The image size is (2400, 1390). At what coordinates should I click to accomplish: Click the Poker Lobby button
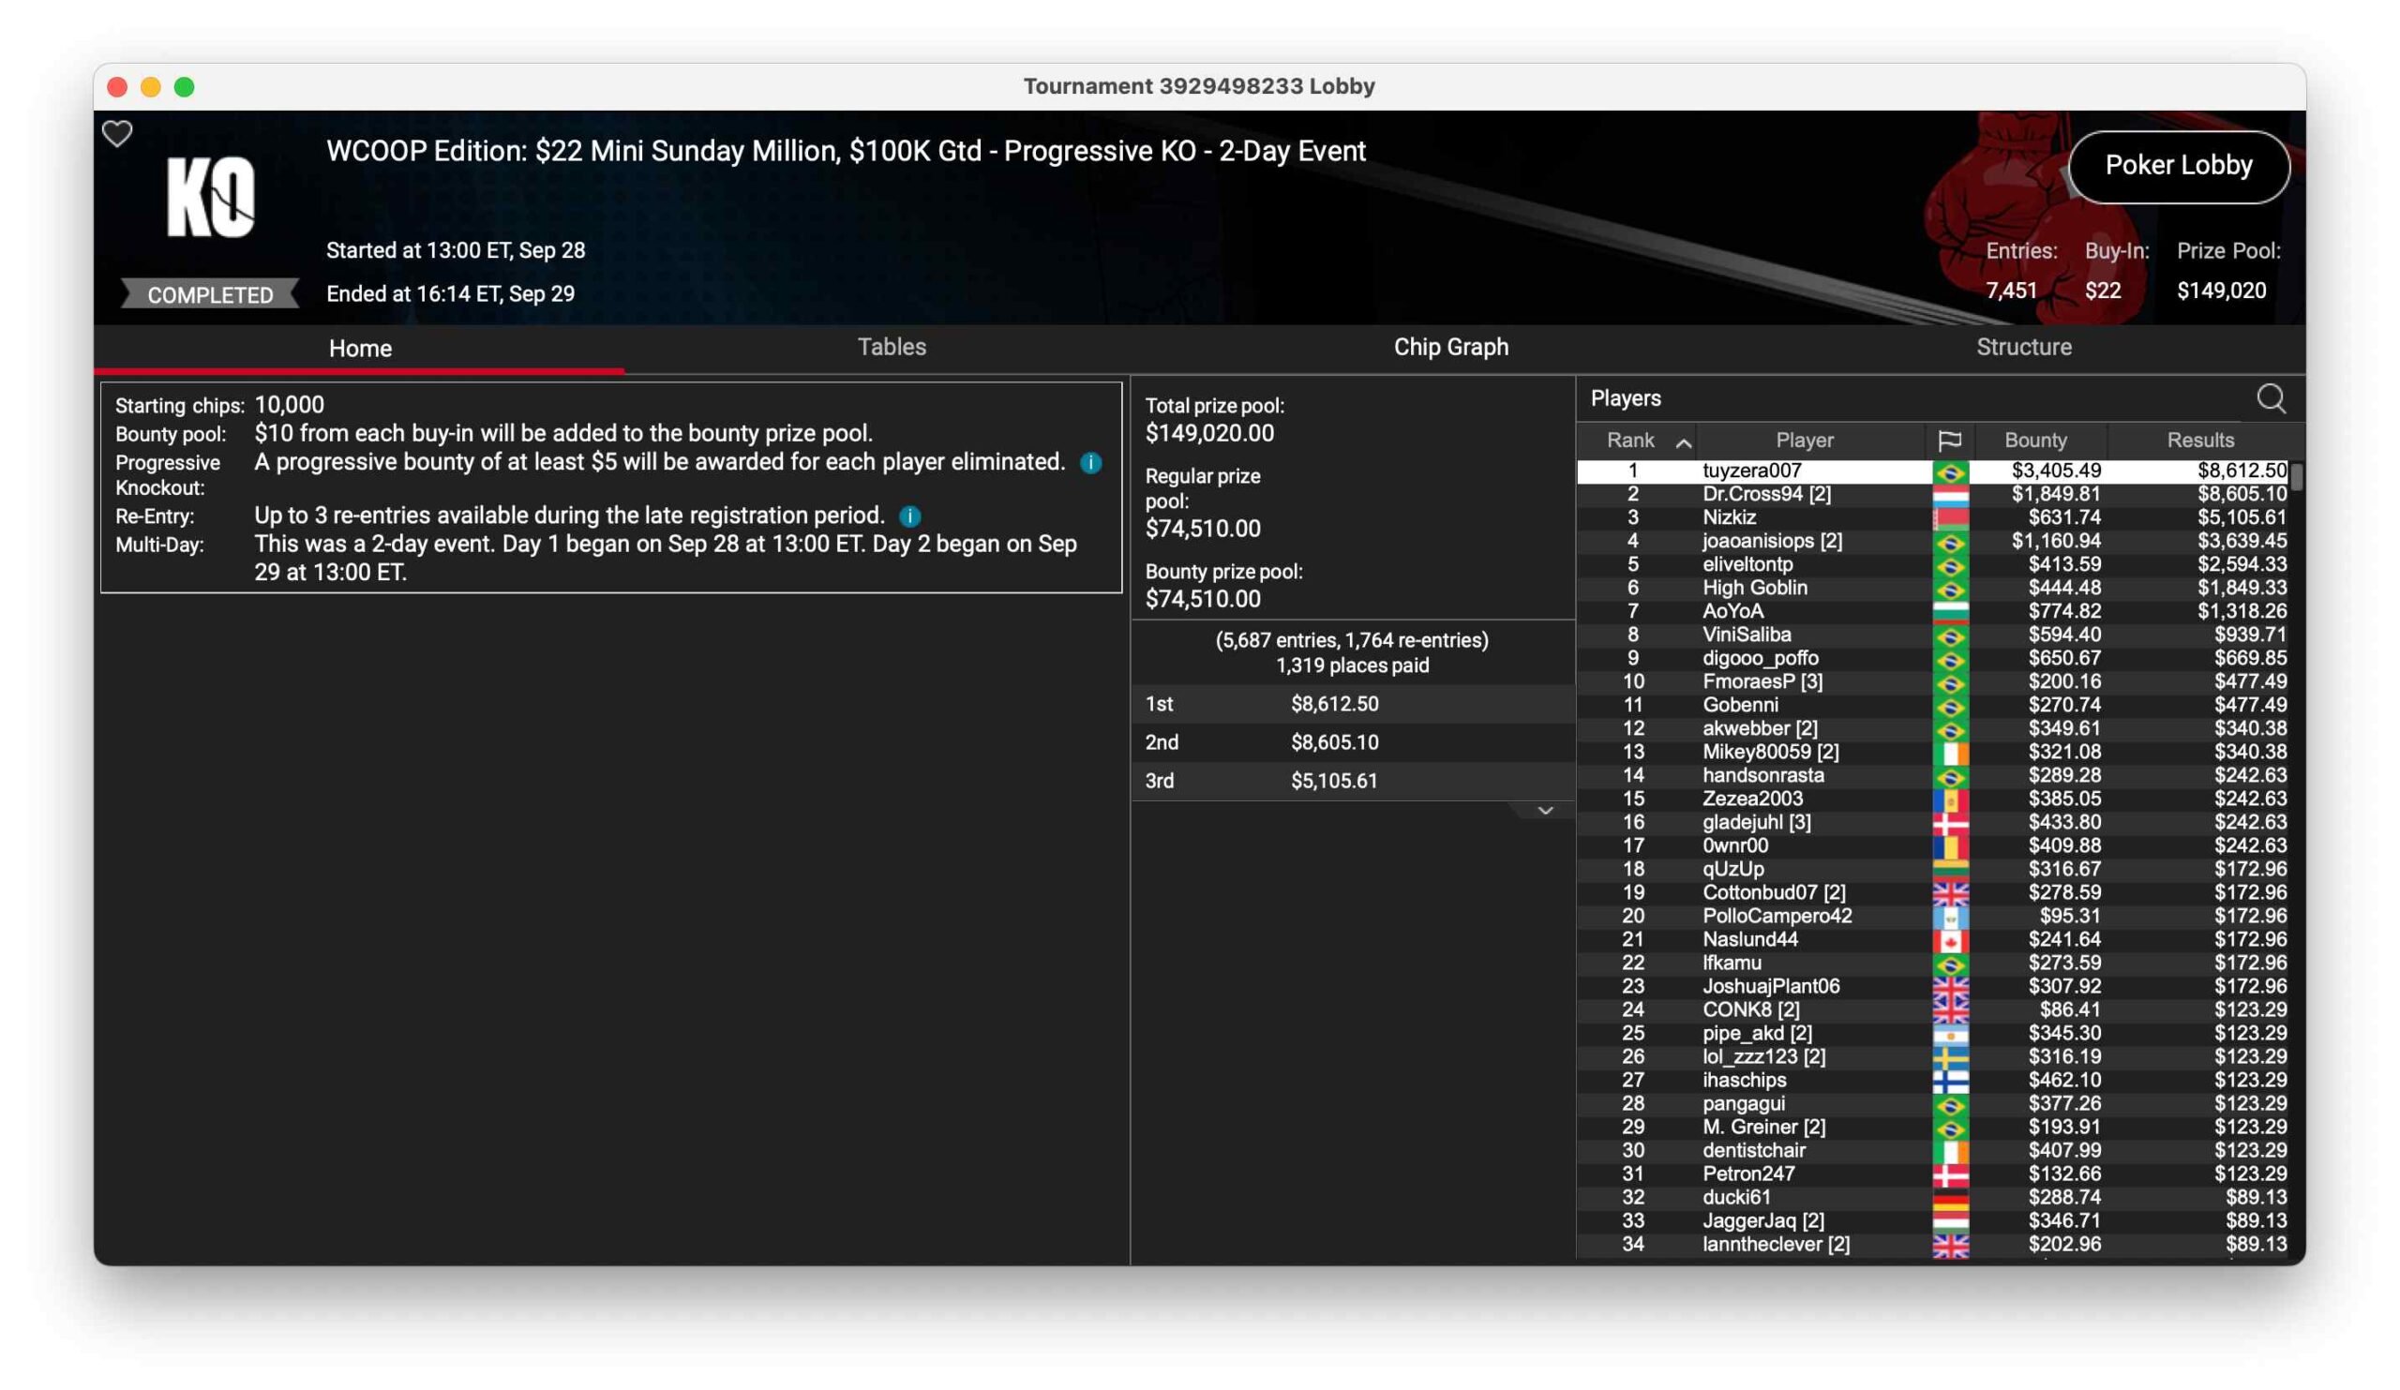click(2178, 166)
